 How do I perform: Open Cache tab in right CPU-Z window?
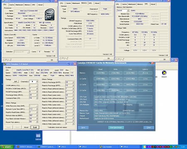124,4
